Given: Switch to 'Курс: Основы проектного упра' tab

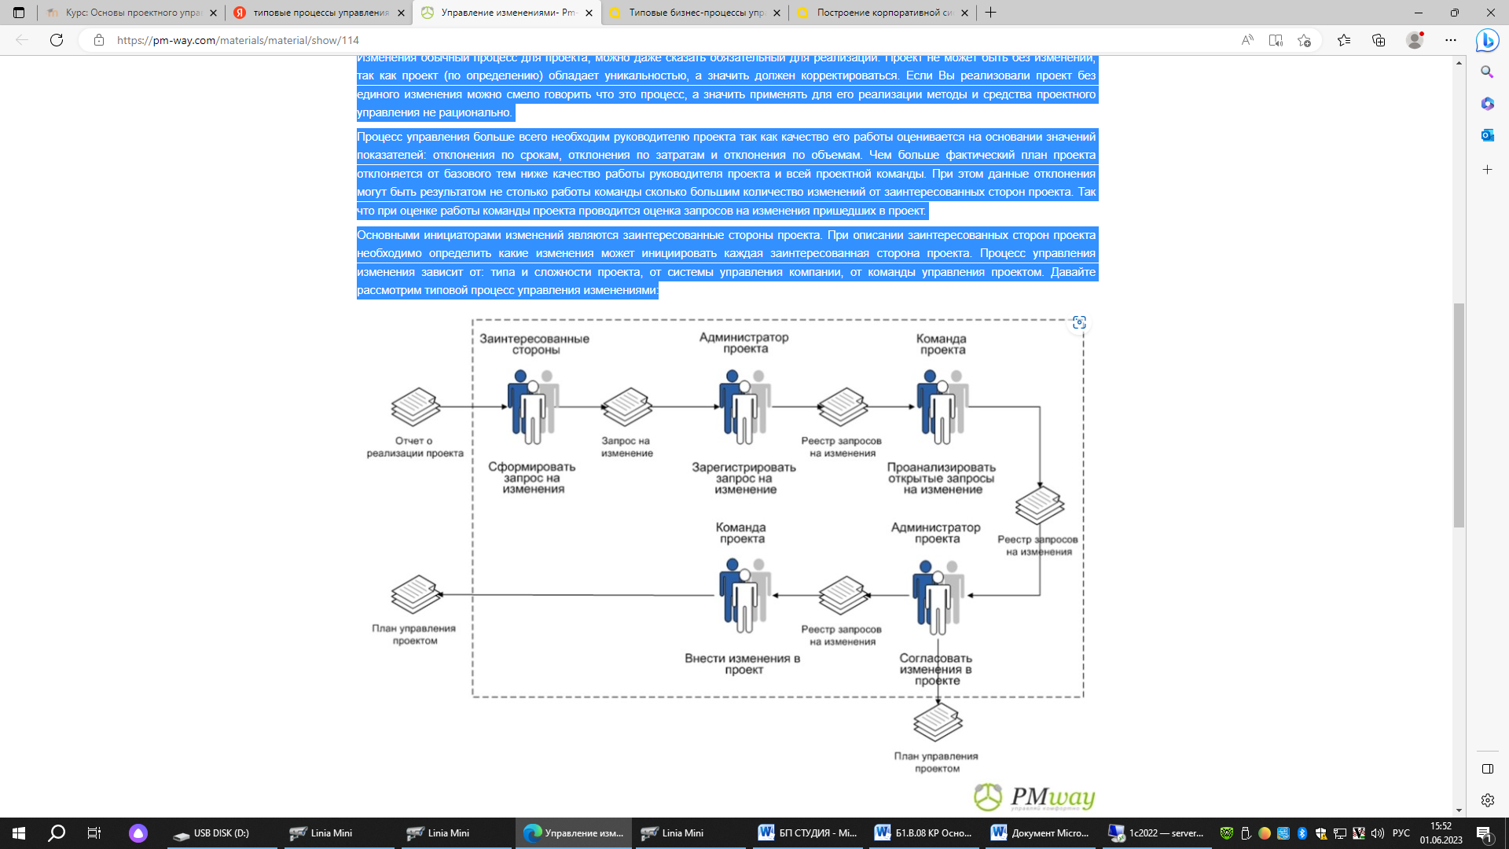Looking at the screenshot, I should [130, 13].
